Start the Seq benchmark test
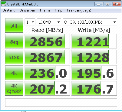This screenshot has width=122, height=112. pos(14,41)
